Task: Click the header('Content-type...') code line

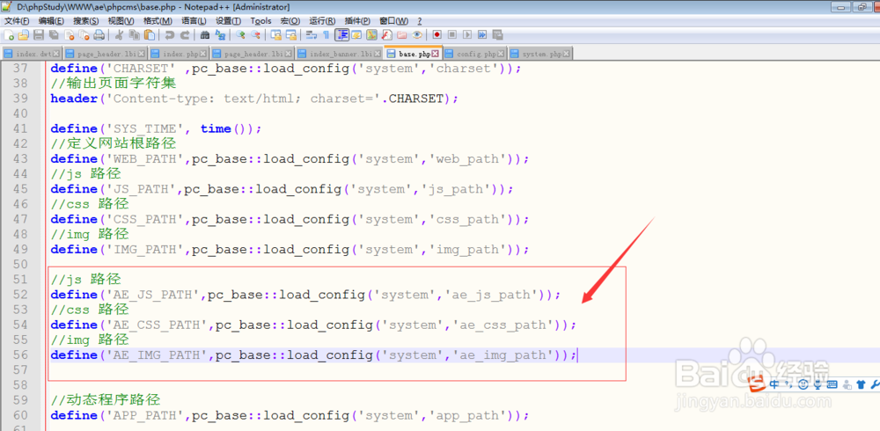Action: pos(254,99)
